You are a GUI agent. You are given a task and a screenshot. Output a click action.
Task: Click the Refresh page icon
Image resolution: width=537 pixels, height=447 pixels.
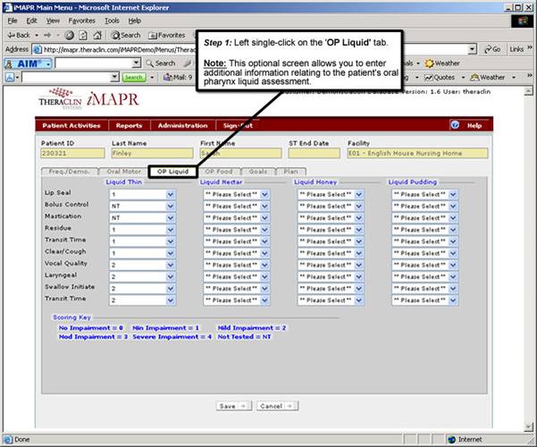coord(83,35)
